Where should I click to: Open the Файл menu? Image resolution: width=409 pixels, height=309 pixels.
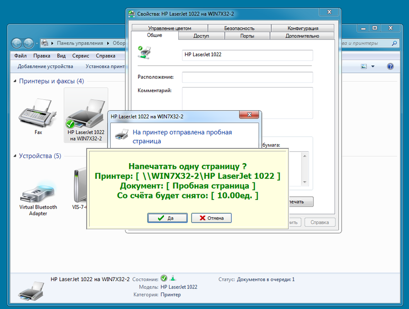tap(20, 56)
